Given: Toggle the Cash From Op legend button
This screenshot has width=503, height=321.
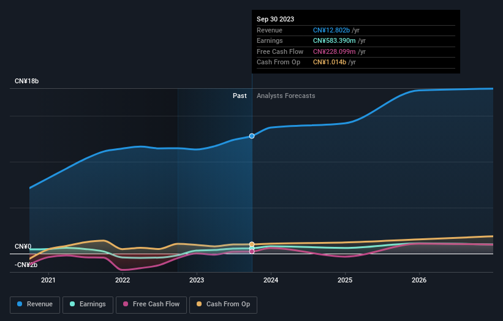Looking at the screenshot, I should point(223,304).
